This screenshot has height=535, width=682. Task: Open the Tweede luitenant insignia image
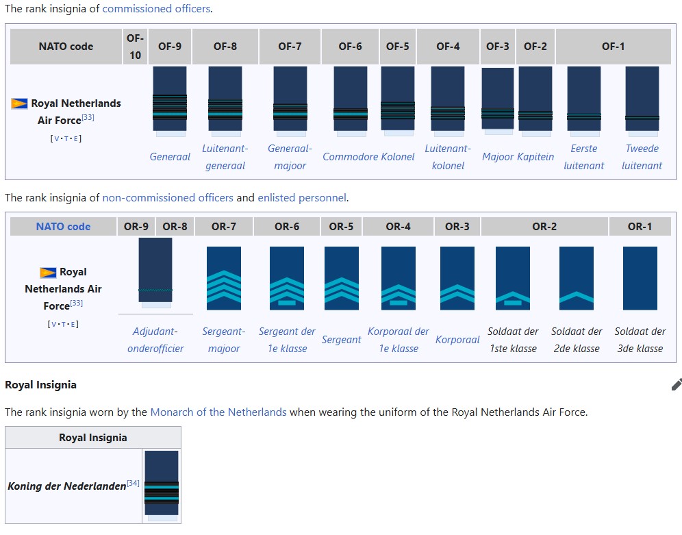(642, 102)
